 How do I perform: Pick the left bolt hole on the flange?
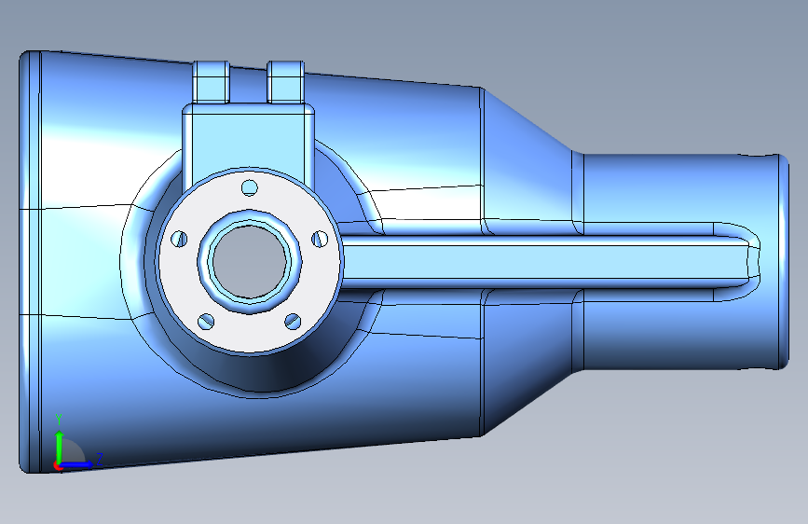point(179,239)
